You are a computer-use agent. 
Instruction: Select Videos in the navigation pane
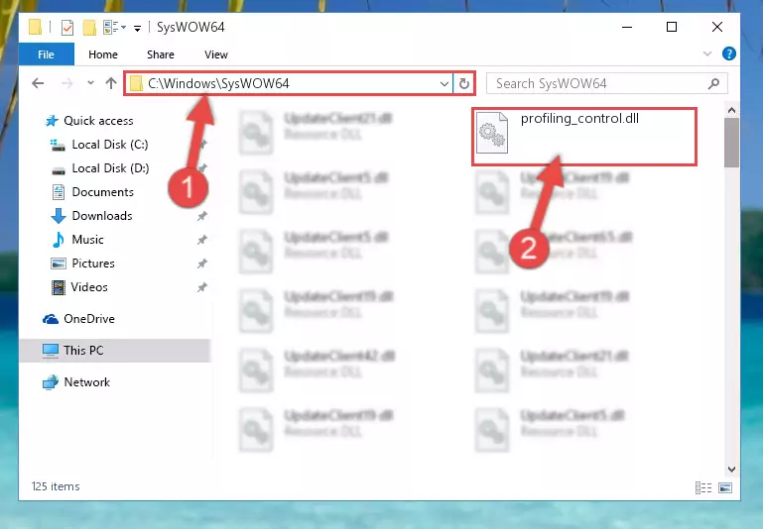pyautogui.click(x=89, y=287)
